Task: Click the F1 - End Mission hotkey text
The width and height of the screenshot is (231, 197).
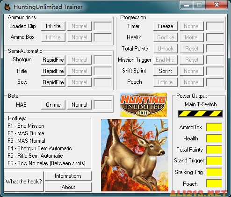Action: point(26,126)
